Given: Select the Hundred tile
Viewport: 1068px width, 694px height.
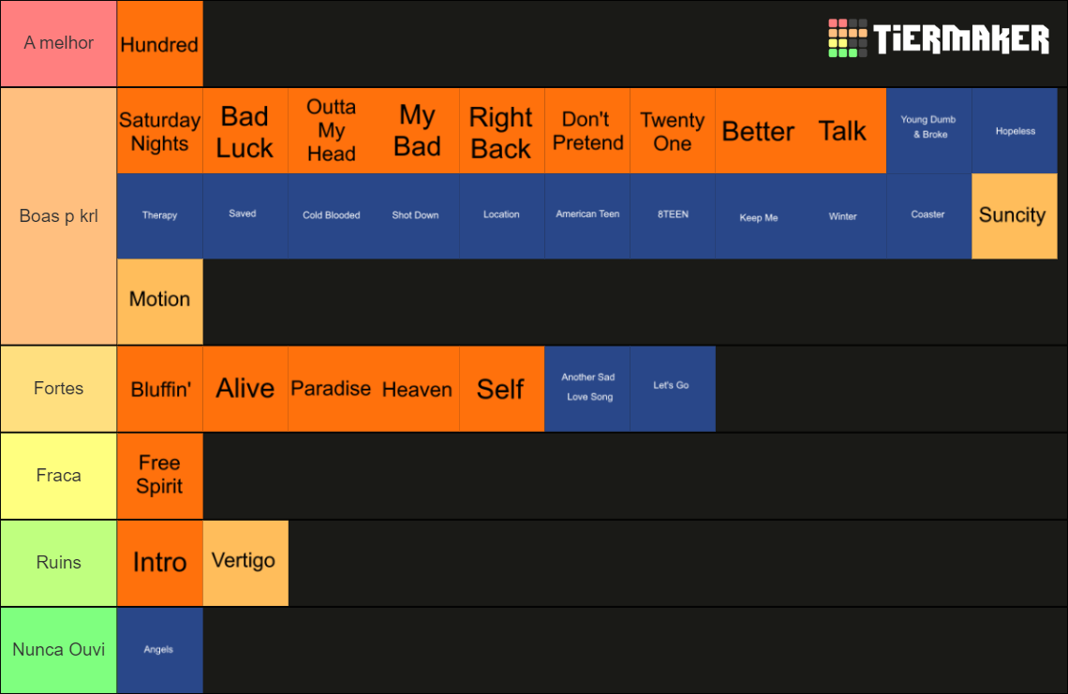Looking at the screenshot, I should [160, 44].
